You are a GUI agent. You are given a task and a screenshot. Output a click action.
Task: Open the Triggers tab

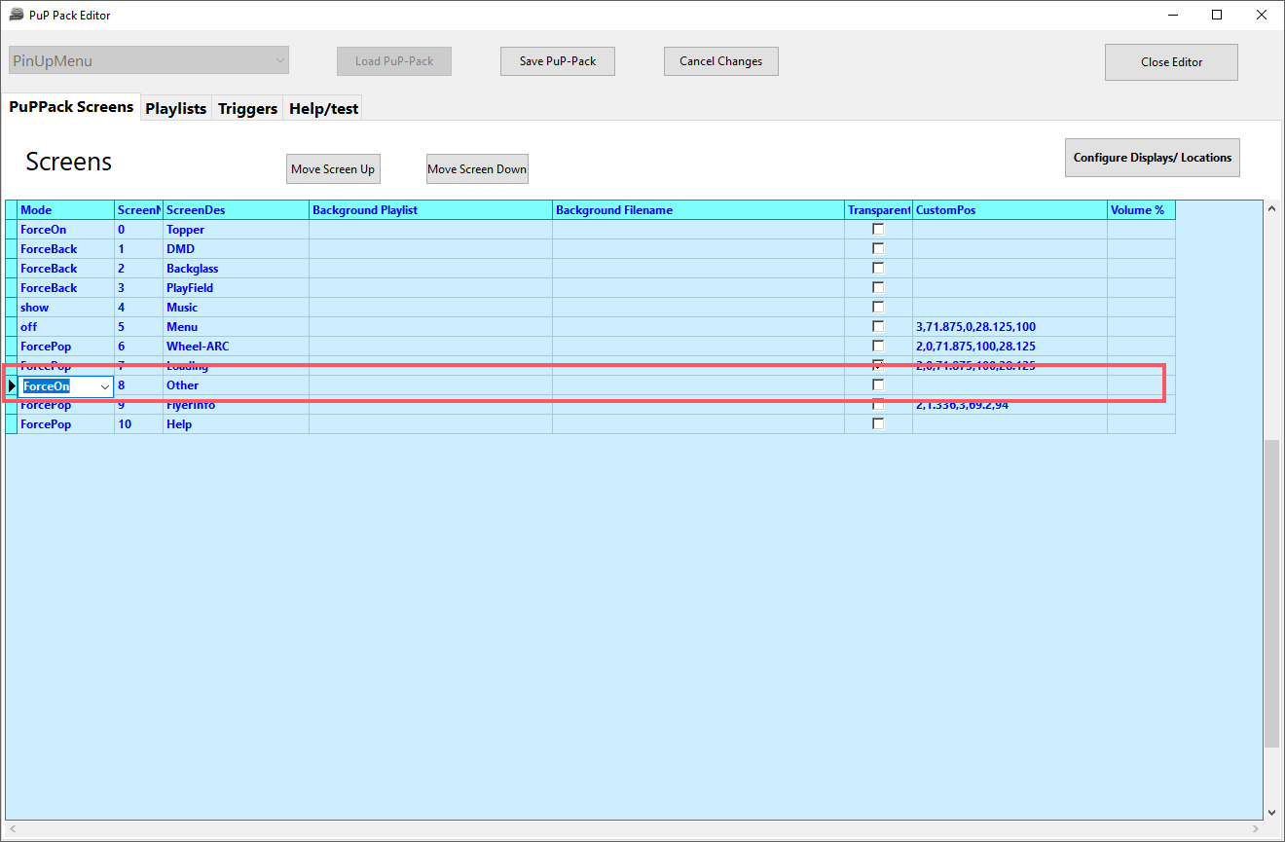(x=247, y=108)
